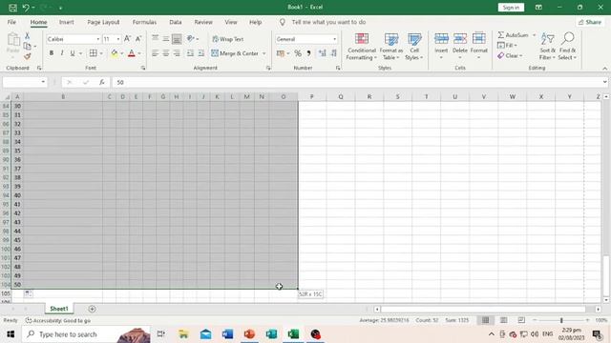Viewport: 611px width, 343px height.
Task: Switch to the Page Layout tab
Action: (x=103, y=22)
